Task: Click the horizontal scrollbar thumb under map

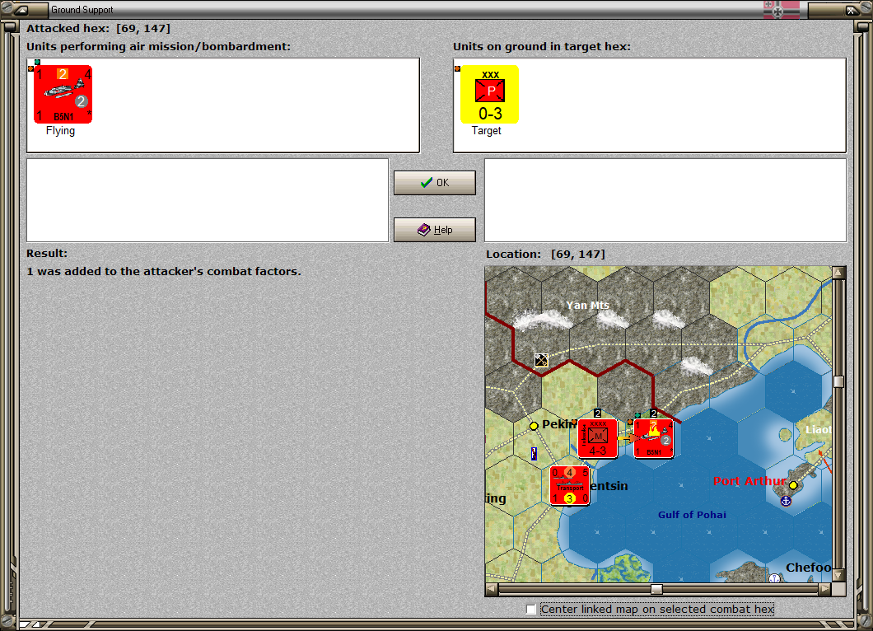Action: pos(657,589)
